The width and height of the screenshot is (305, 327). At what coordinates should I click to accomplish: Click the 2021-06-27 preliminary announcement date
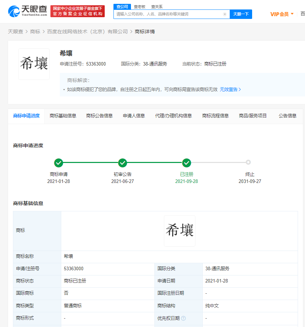[123, 182]
